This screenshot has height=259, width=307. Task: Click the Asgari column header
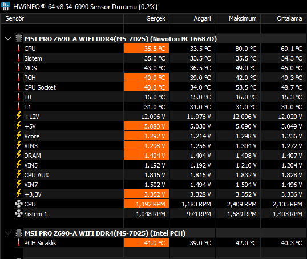pos(192,18)
